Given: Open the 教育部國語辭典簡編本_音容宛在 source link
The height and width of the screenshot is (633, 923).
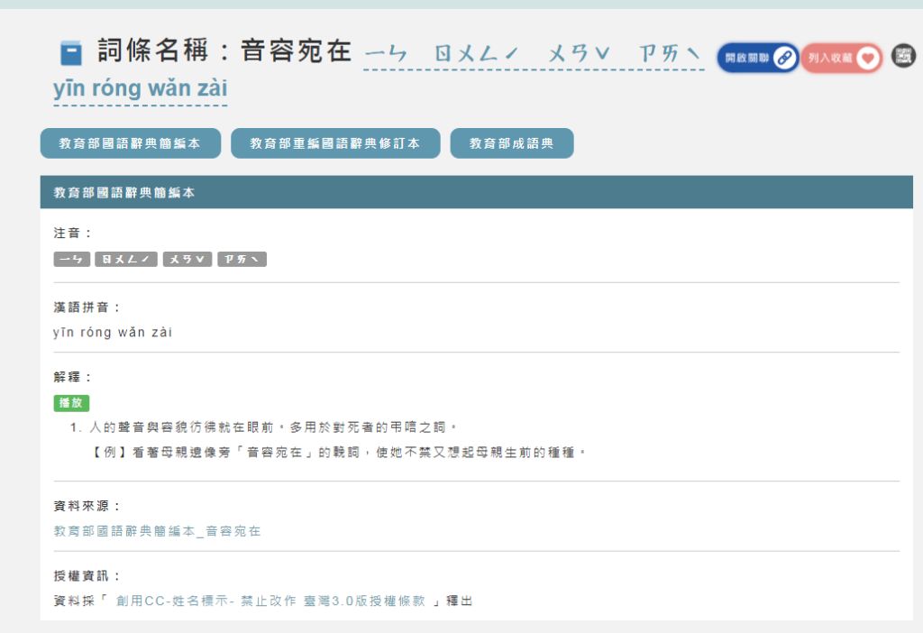Looking at the screenshot, I should click(x=158, y=531).
